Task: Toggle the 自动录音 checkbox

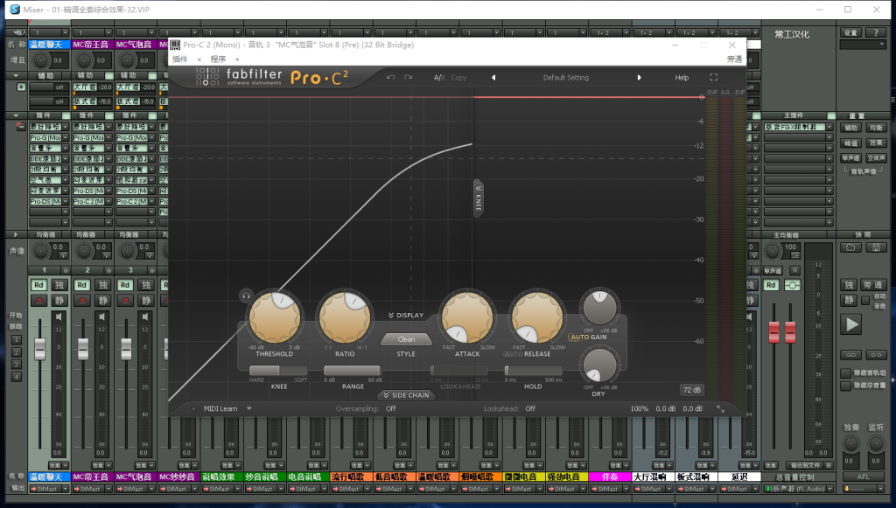Action: (865, 300)
